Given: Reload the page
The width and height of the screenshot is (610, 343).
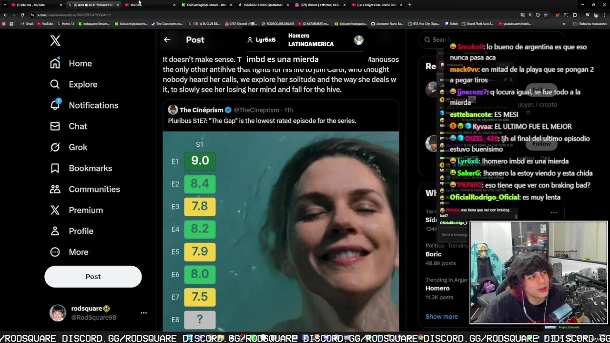Looking at the screenshot, I should click(x=22, y=15).
